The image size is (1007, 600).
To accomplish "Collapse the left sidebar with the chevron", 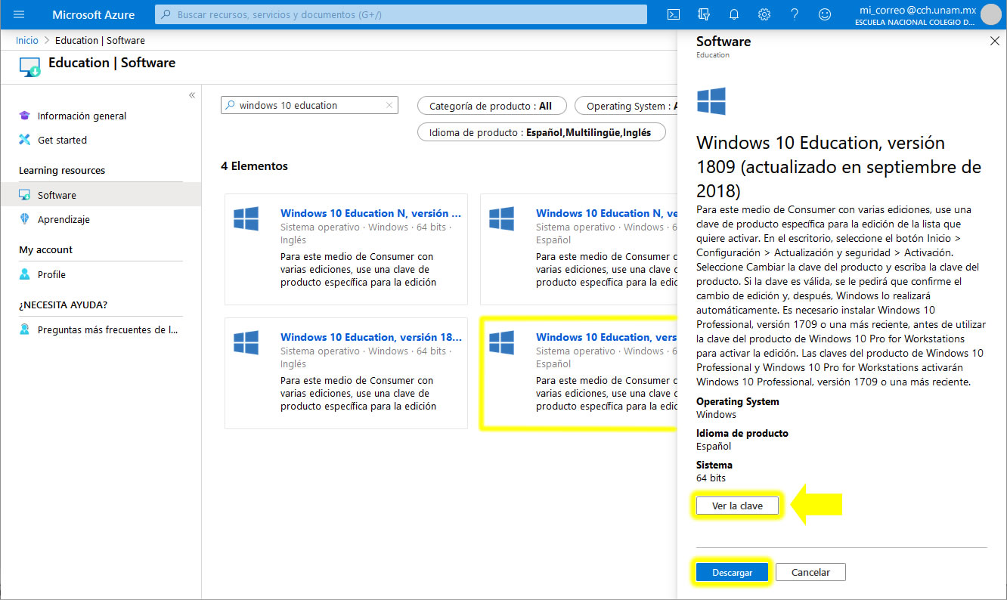I will click(192, 95).
